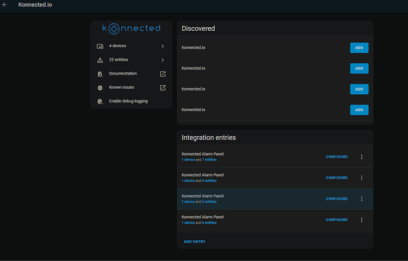Go back using the top-left arrow
This screenshot has height=261, width=408.
pyautogui.click(x=5, y=5)
